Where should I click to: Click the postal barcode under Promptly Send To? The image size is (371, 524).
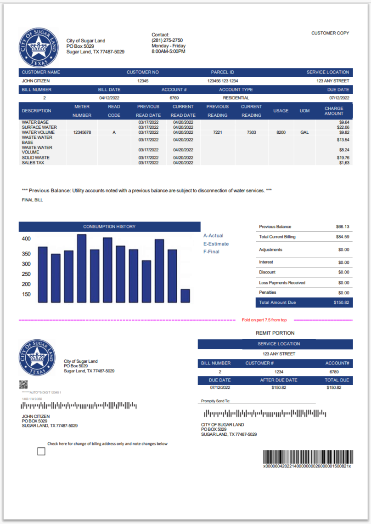point(265,413)
